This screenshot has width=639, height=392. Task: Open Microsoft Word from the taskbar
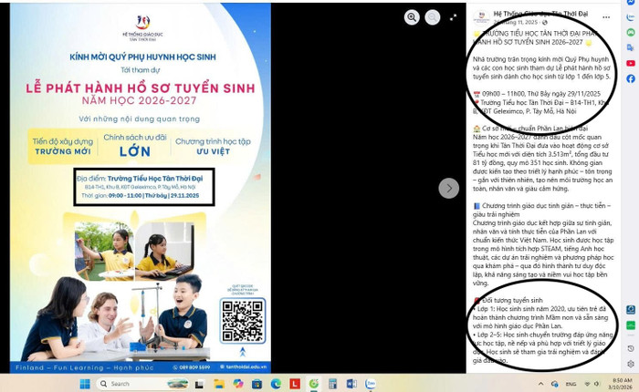tap(351, 384)
